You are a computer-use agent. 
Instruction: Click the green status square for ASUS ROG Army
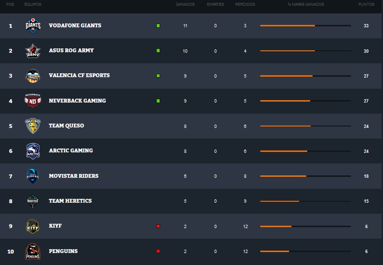(158, 51)
